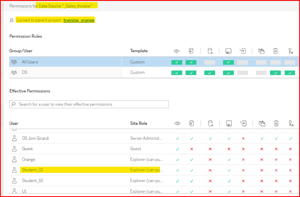300x197 pixels.
Task: Toggle the unset Download permission for All Users
Action: point(210,62)
